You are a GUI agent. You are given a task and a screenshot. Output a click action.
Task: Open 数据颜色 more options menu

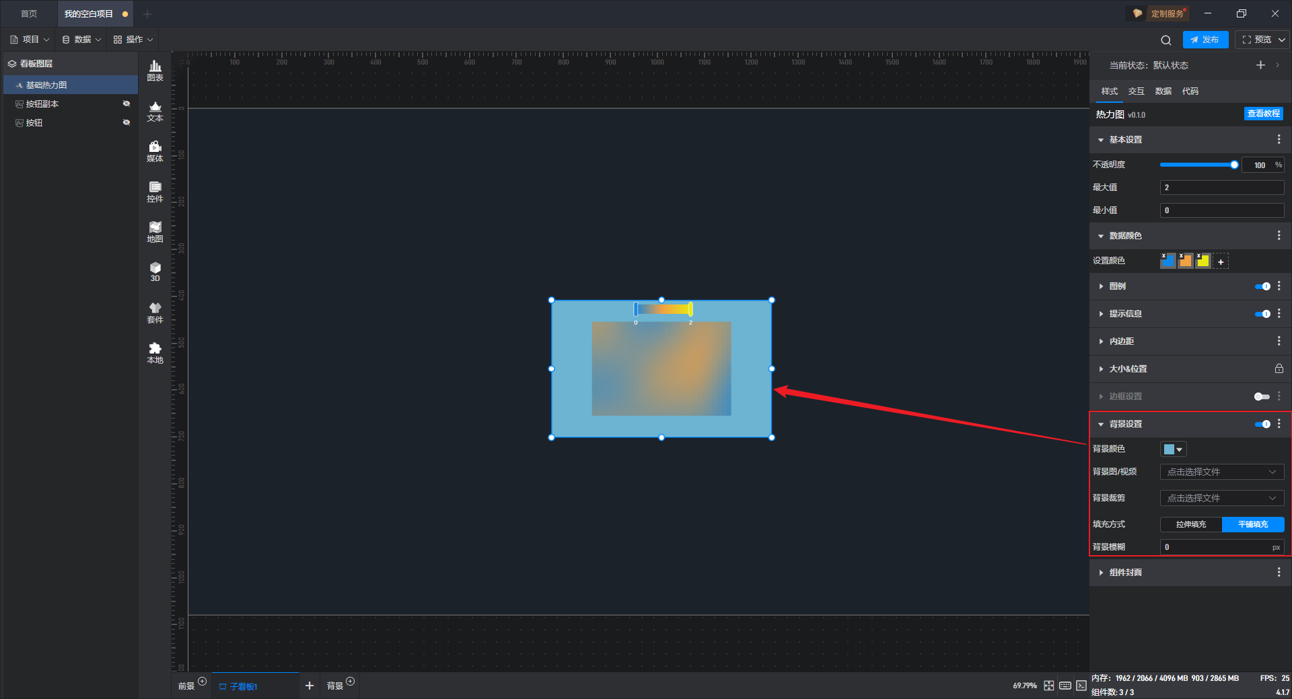[x=1279, y=235]
